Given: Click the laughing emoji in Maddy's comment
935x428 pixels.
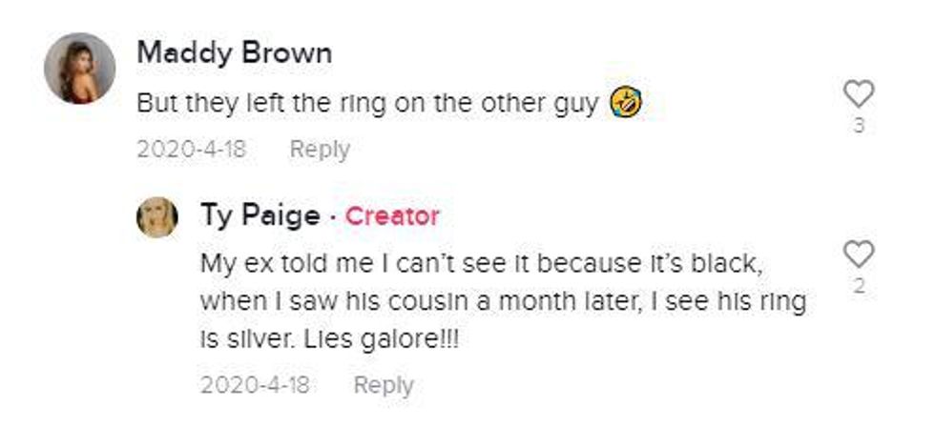Looking at the screenshot, I should click(x=626, y=101).
